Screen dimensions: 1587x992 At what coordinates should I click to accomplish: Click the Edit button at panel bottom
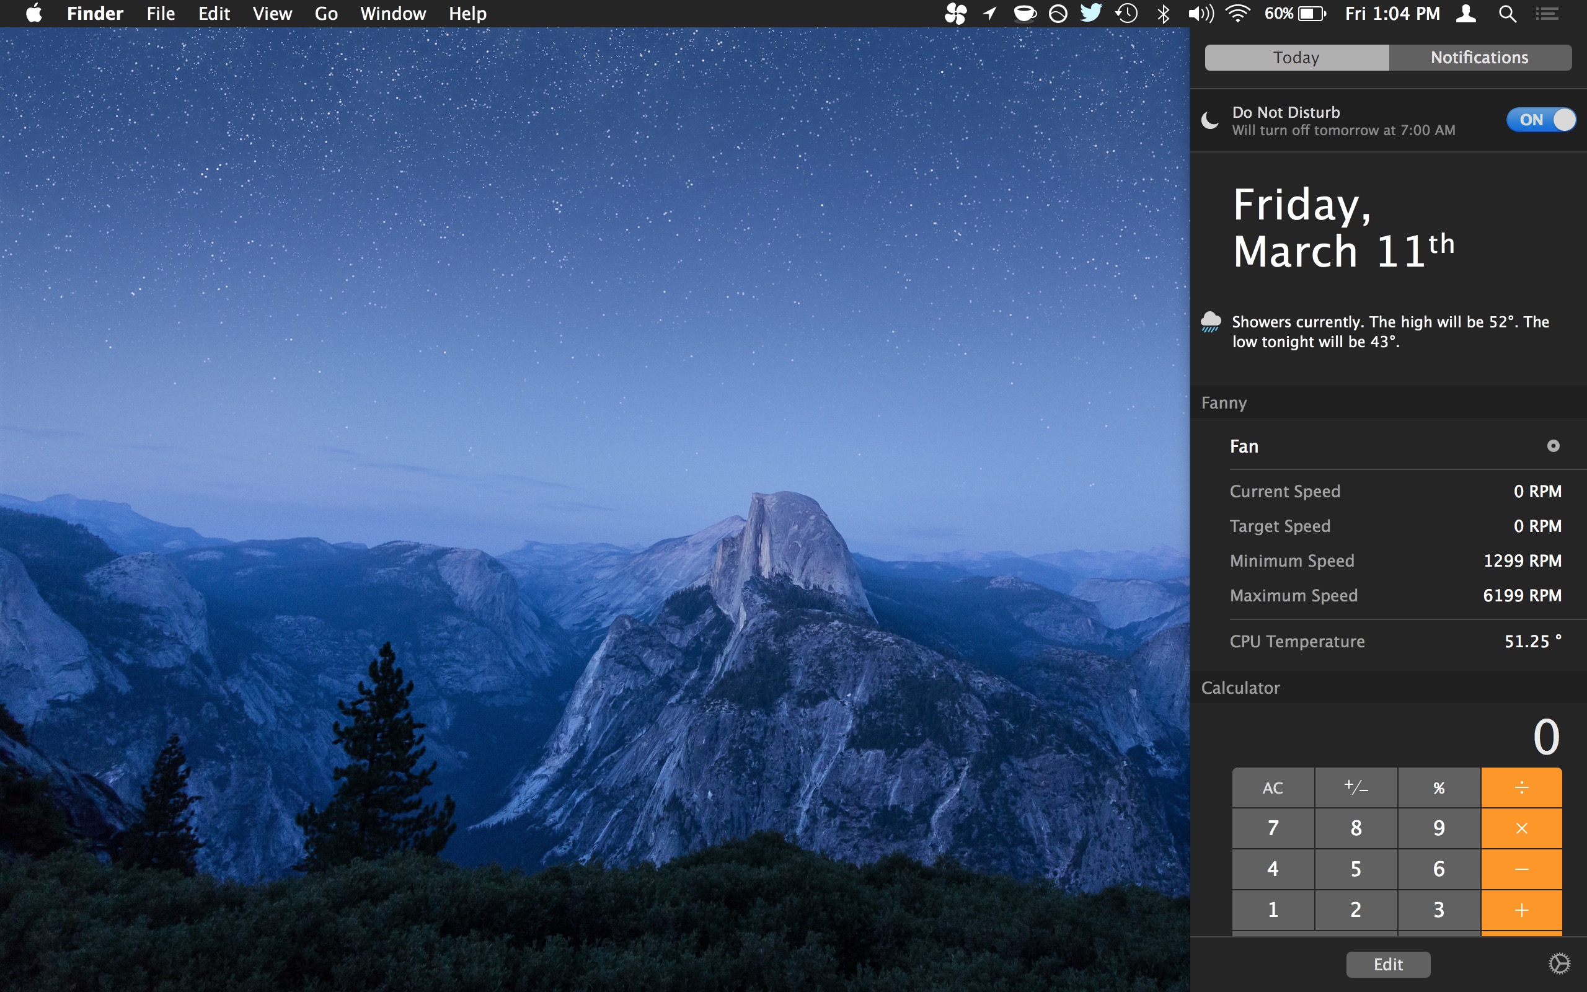1387,963
